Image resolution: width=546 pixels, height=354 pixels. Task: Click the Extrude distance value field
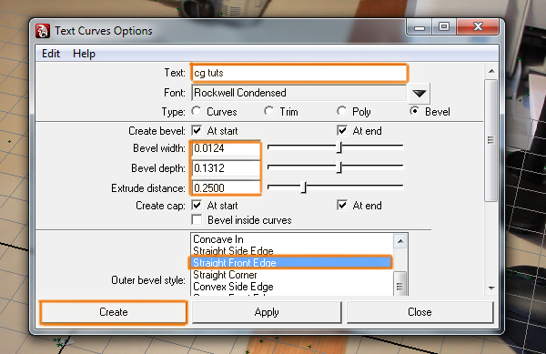pos(226,188)
